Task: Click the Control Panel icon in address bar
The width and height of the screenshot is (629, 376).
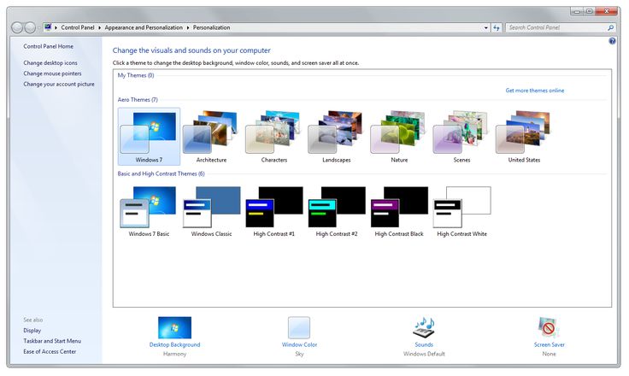Action: pos(48,27)
